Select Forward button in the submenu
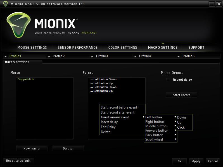 pyautogui.click(x=157, y=131)
